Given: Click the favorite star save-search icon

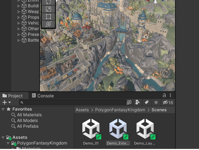Looking at the screenshot, I should click(156, 102).
